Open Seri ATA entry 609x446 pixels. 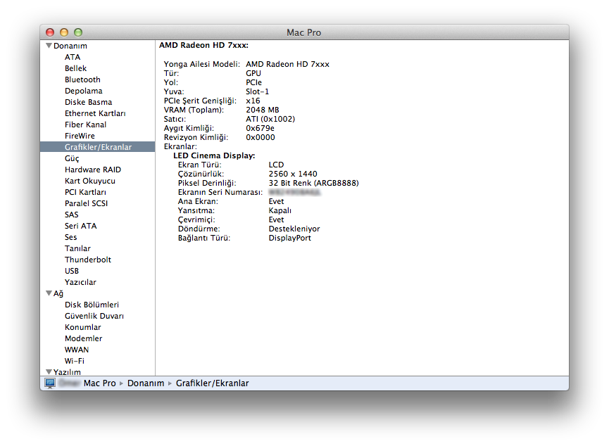pos(80,226)
